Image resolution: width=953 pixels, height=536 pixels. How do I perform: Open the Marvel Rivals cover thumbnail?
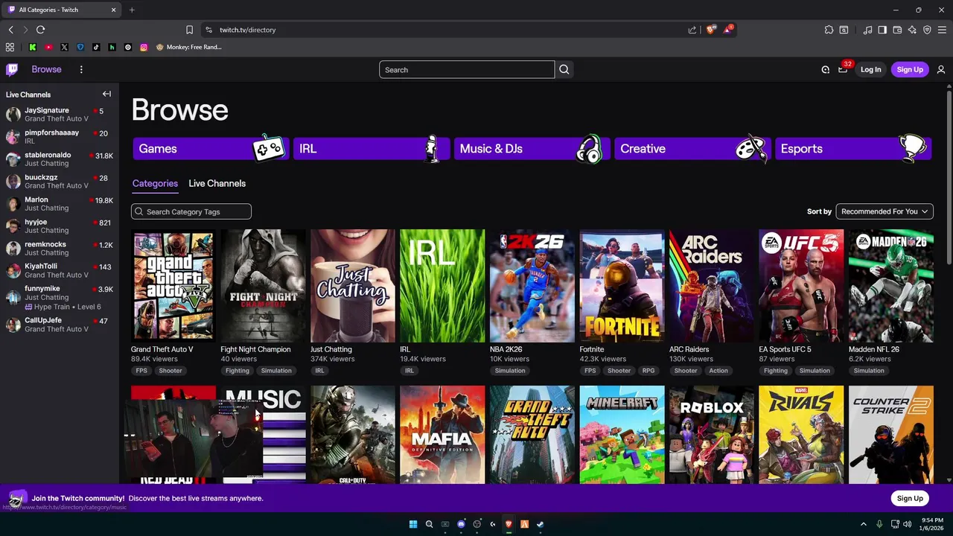click(801, 435)
